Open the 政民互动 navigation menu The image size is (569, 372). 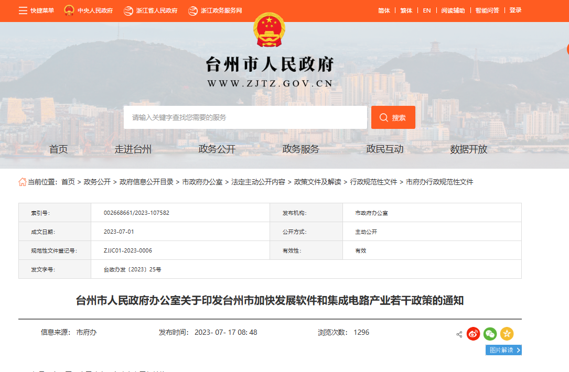tap(385, 149)
